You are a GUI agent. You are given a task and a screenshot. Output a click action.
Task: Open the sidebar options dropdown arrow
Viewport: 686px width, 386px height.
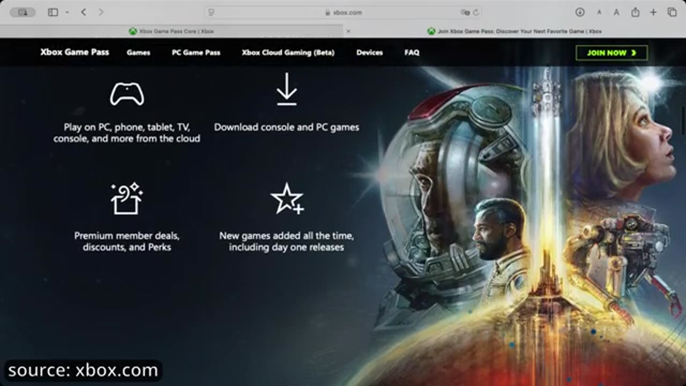coord(67,12)
